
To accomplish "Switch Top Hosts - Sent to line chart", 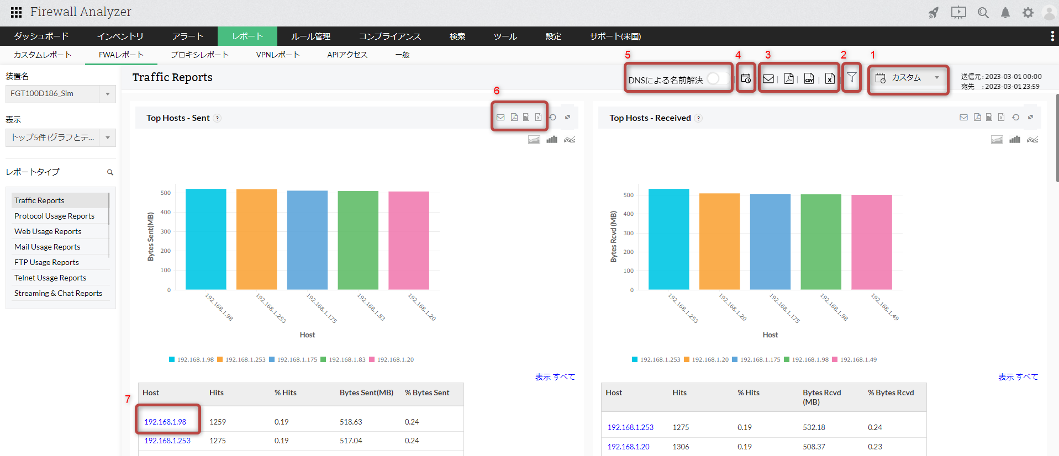I will tap(570, 140).
